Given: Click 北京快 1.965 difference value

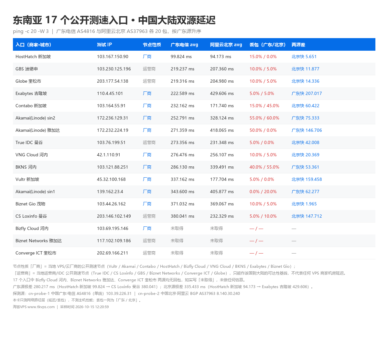Looking at the screenshot, I should click(x=304, y=204).
